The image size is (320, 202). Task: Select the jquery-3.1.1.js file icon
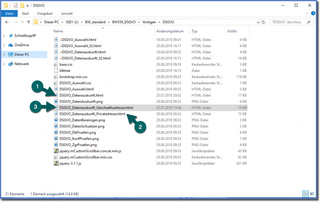tap(56, 163)
